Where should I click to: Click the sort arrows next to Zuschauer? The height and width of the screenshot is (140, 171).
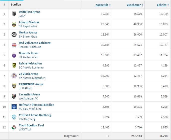click(142, 5)
